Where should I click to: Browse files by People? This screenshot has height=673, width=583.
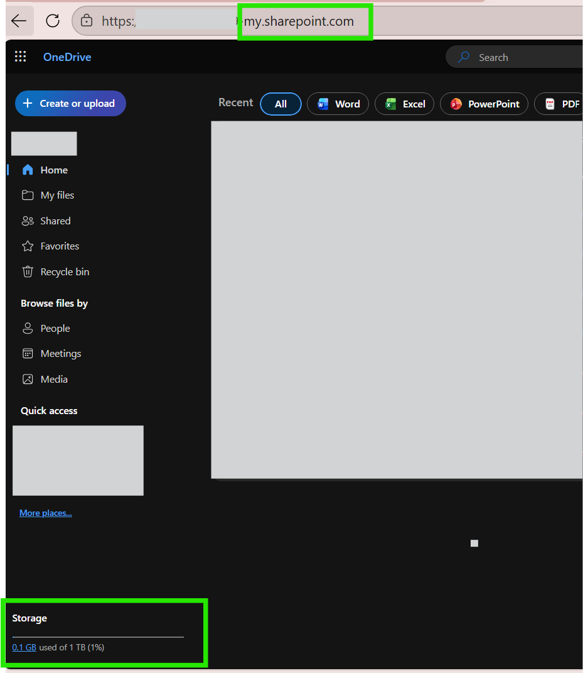[x=55, y=329]
